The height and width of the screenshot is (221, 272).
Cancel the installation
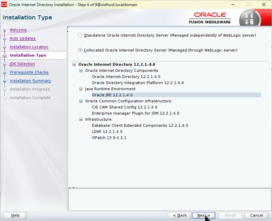[257, 215]
